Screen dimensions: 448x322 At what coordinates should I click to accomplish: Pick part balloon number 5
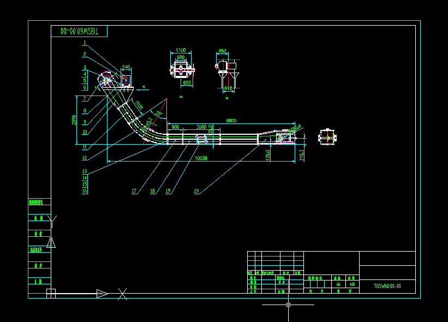(x=85, y=81)
